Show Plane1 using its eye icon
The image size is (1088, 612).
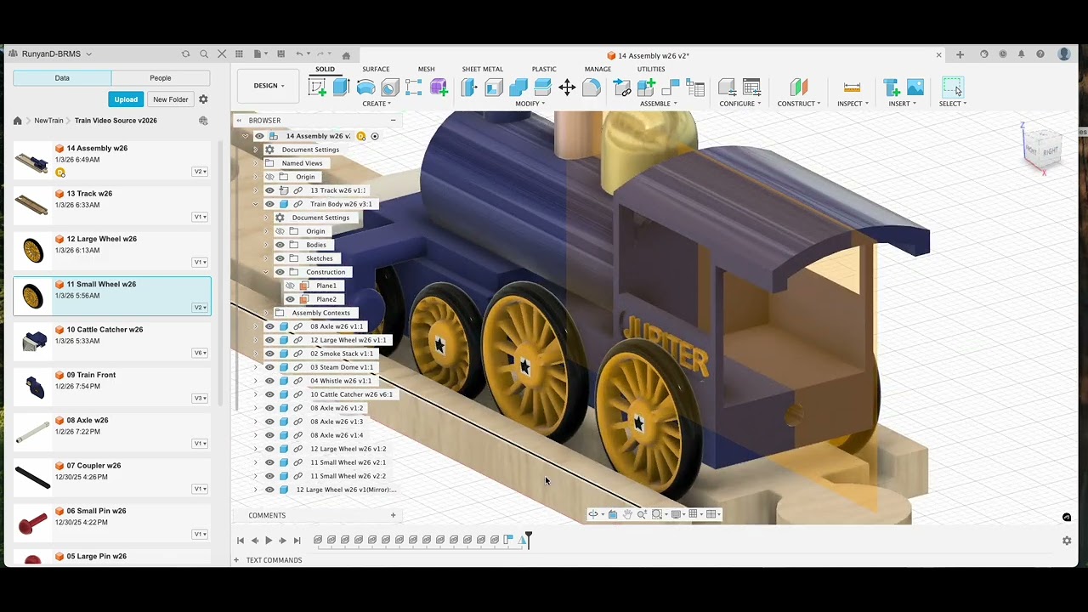[290, 286]
